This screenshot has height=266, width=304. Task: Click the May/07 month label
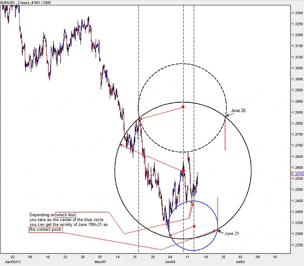(x=100, y=262)
